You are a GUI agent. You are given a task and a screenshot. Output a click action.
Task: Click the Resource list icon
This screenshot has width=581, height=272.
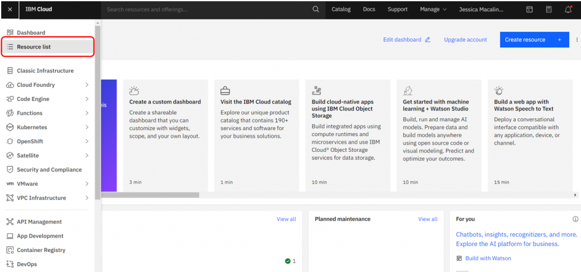[10, 46]
